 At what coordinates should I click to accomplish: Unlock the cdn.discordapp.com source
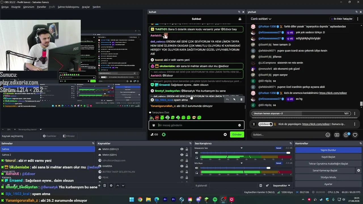click(x=187, y=160)
